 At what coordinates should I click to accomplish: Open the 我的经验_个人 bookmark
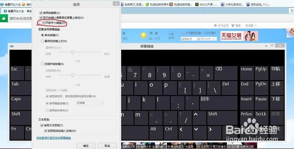pos(258,4)
